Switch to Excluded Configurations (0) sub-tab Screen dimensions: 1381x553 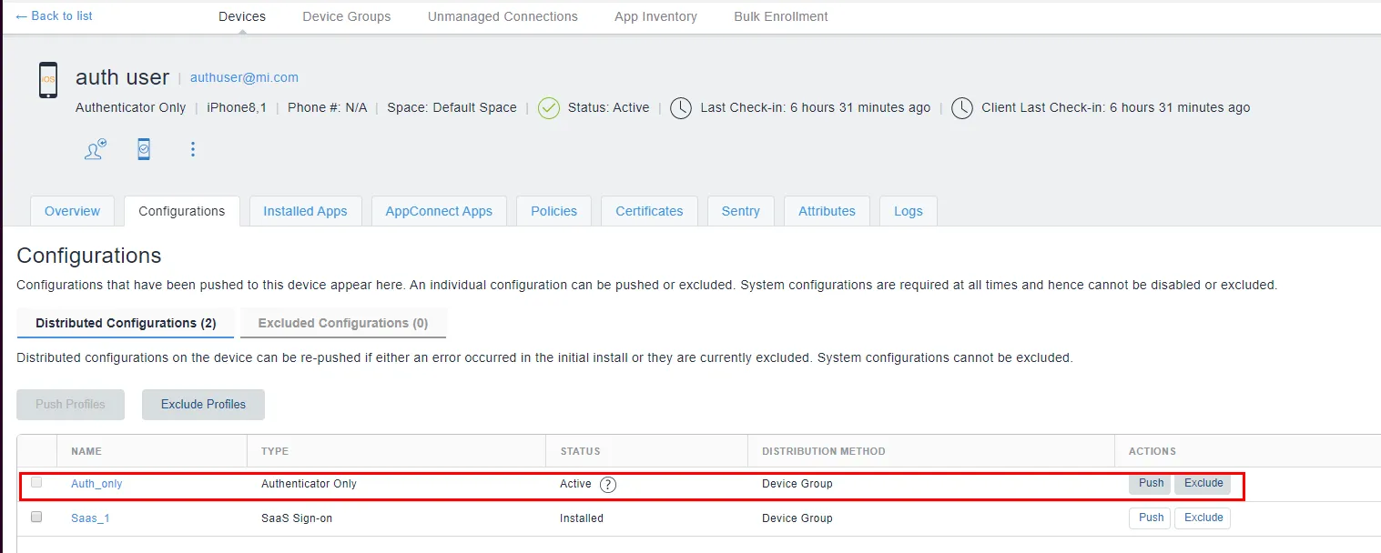tap(343, 323)
